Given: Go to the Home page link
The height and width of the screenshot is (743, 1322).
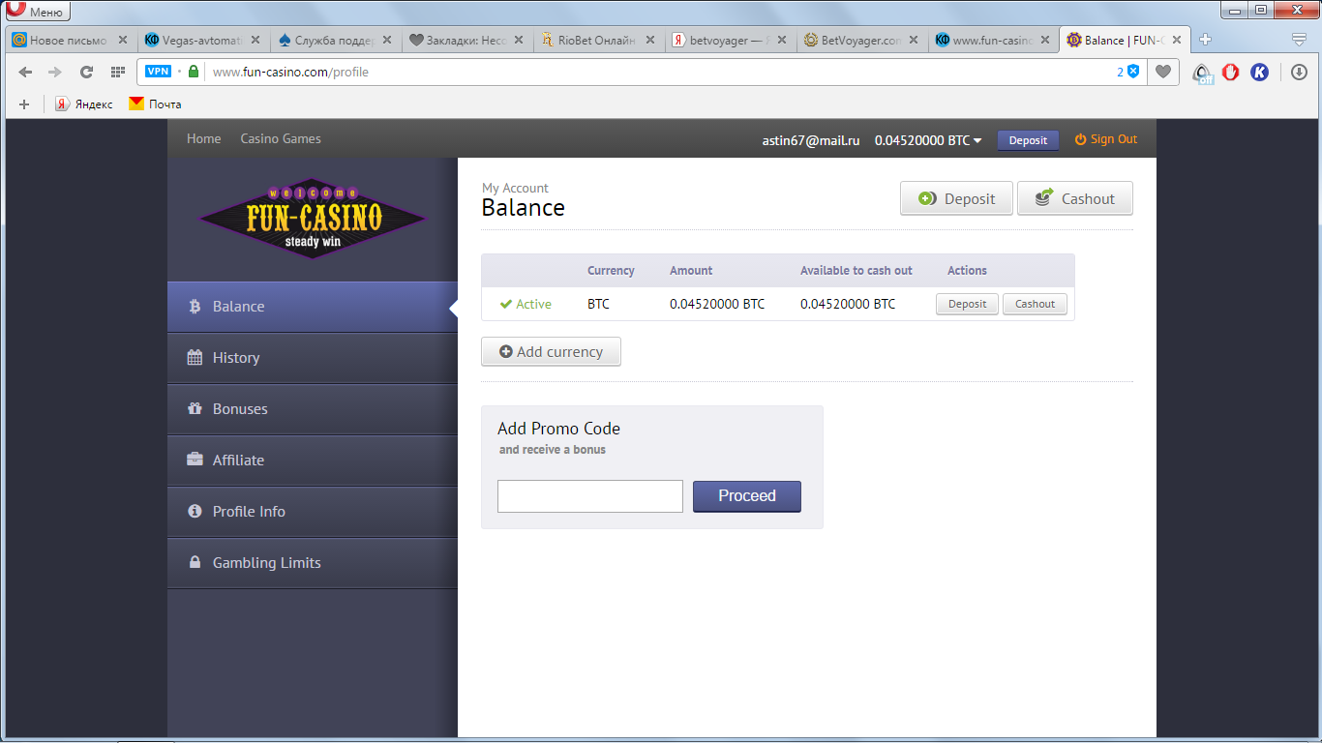Looking at the screenshot, I should click(x=204, y=138).
